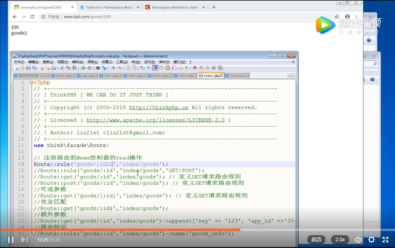The width and height of the screenshot is (395, 248).
Task: Click the browser reload button
Action: [x=32, y=17]
